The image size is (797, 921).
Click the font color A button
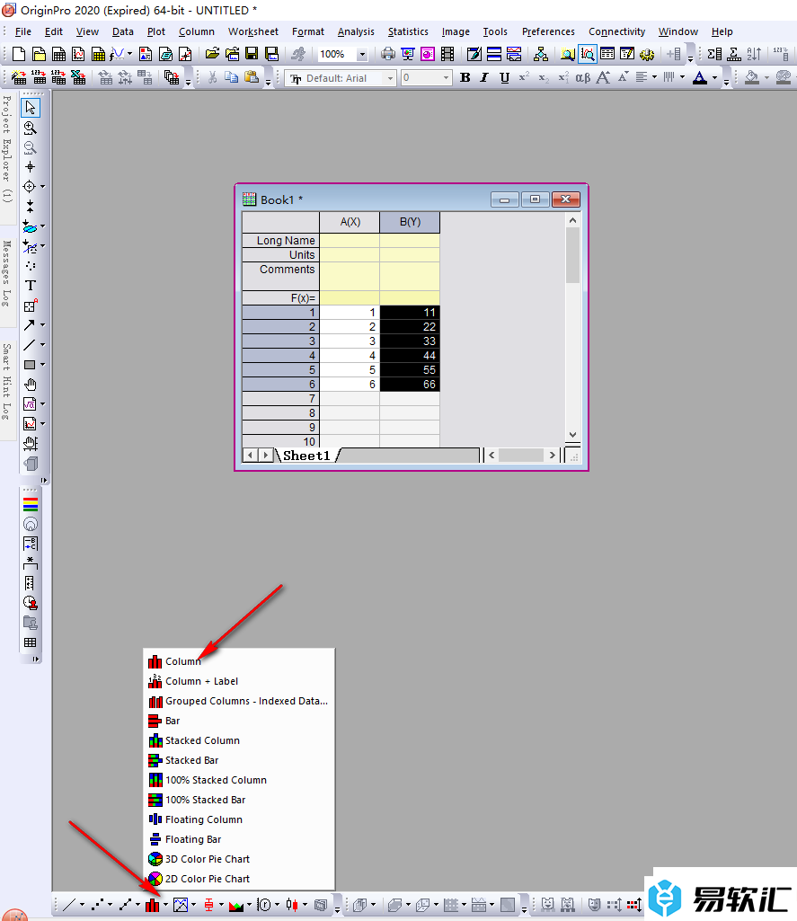[699, 77]
